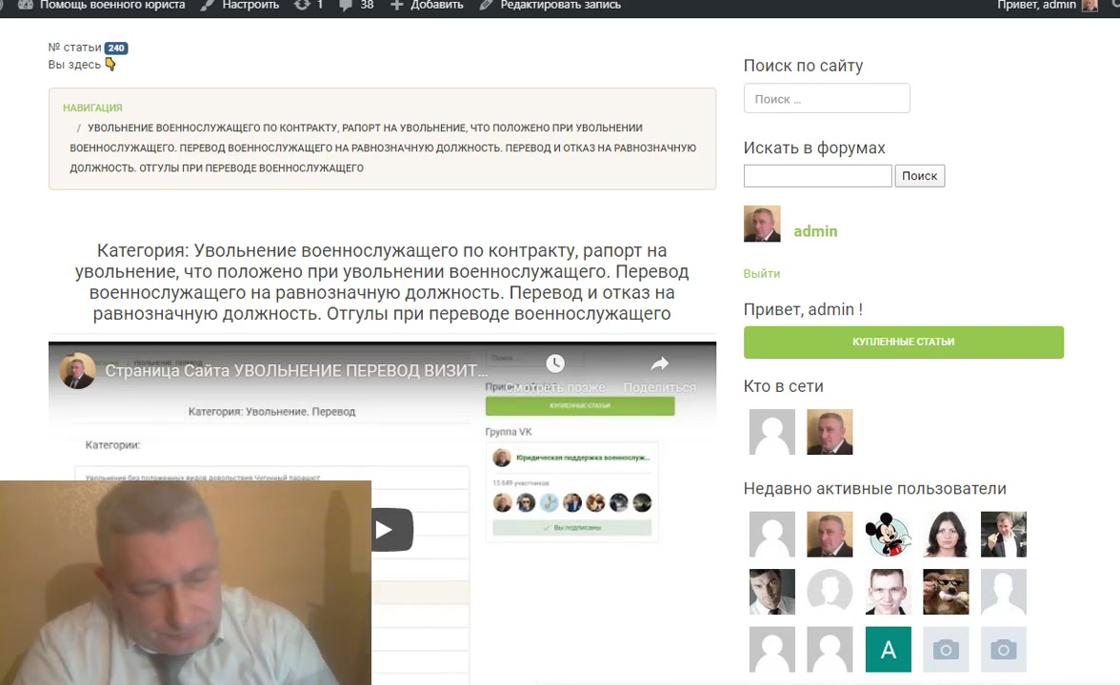Click the teal letter 'A' avatar
This screenshot has width=1120, height=685.
pyautogui.click(x=888, y=649)
